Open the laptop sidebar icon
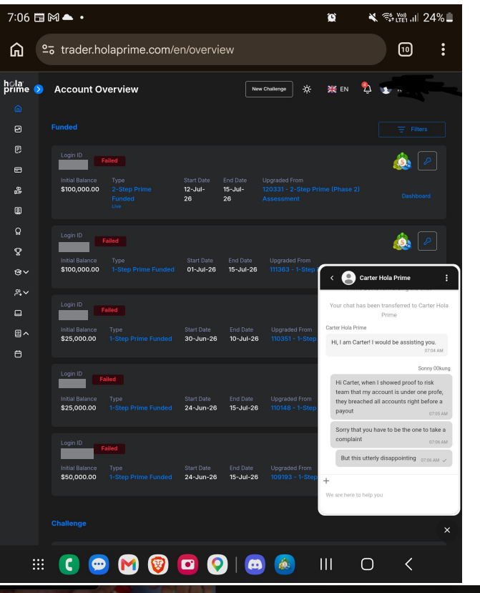480x593 pixels. pos(18,313)
